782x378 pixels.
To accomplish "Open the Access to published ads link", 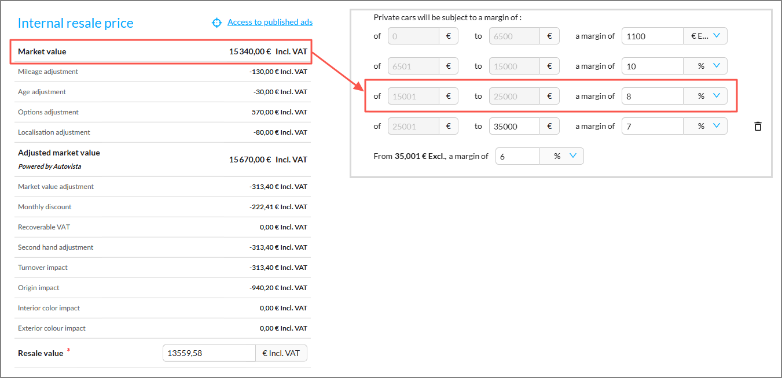I will point(270,22).
